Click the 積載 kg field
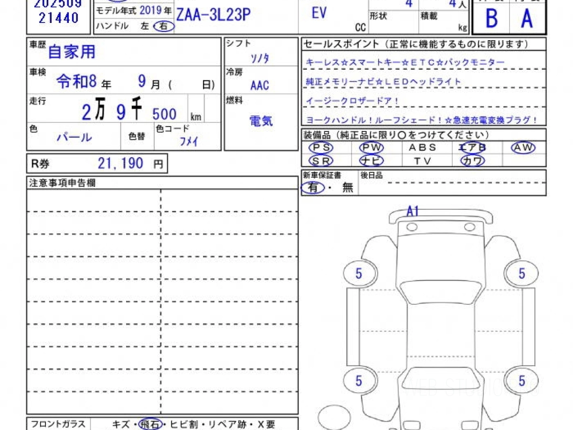The height and width of the screenshot is (430, 573). tap(445, 22)
